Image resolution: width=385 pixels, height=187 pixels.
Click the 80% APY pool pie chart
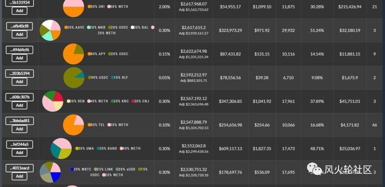click(73, 54)
